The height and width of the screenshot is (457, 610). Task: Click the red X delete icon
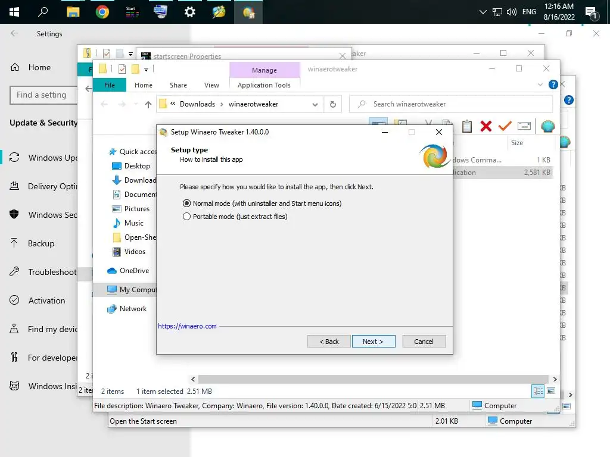pos(486,126)
